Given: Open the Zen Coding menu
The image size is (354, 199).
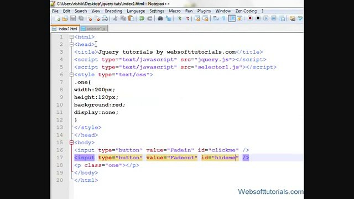Looking at the screenshot, I should [246, 11].
